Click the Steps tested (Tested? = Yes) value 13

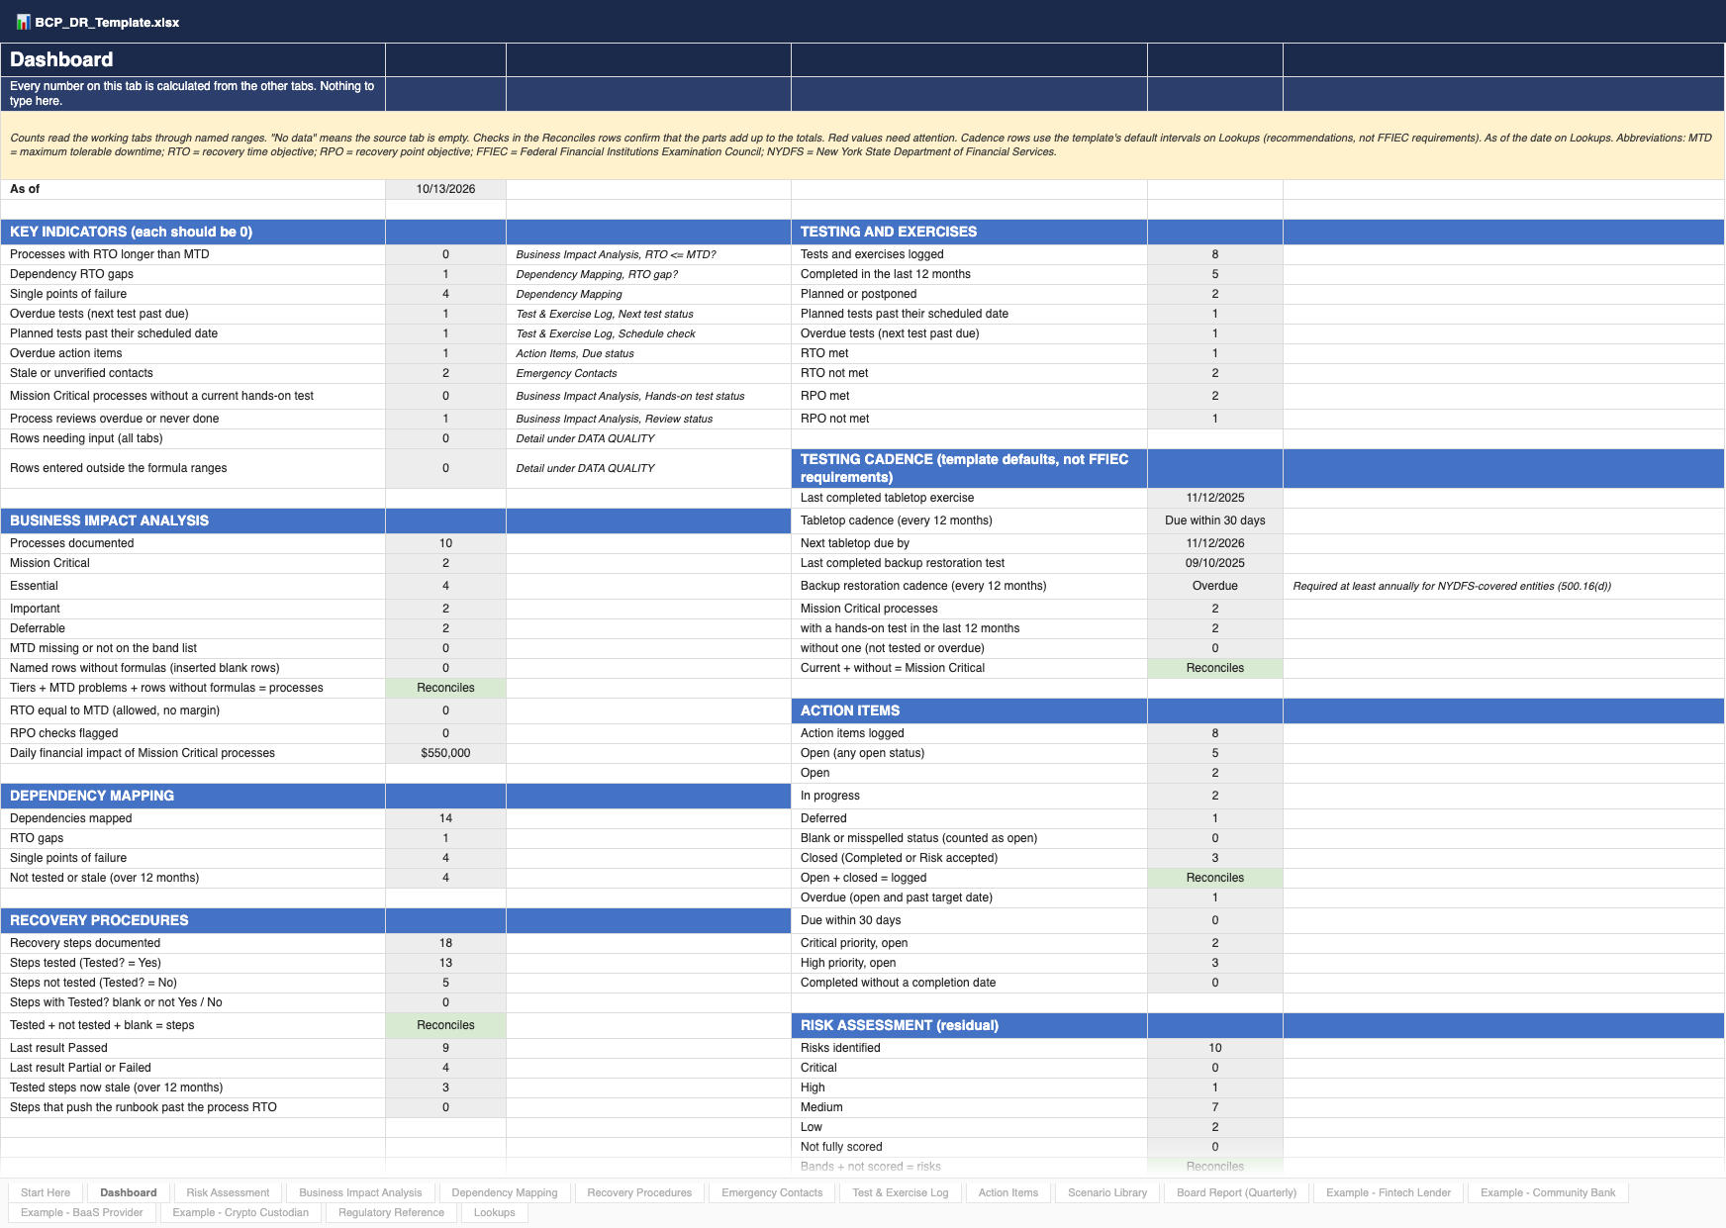(x=445, y=963)
